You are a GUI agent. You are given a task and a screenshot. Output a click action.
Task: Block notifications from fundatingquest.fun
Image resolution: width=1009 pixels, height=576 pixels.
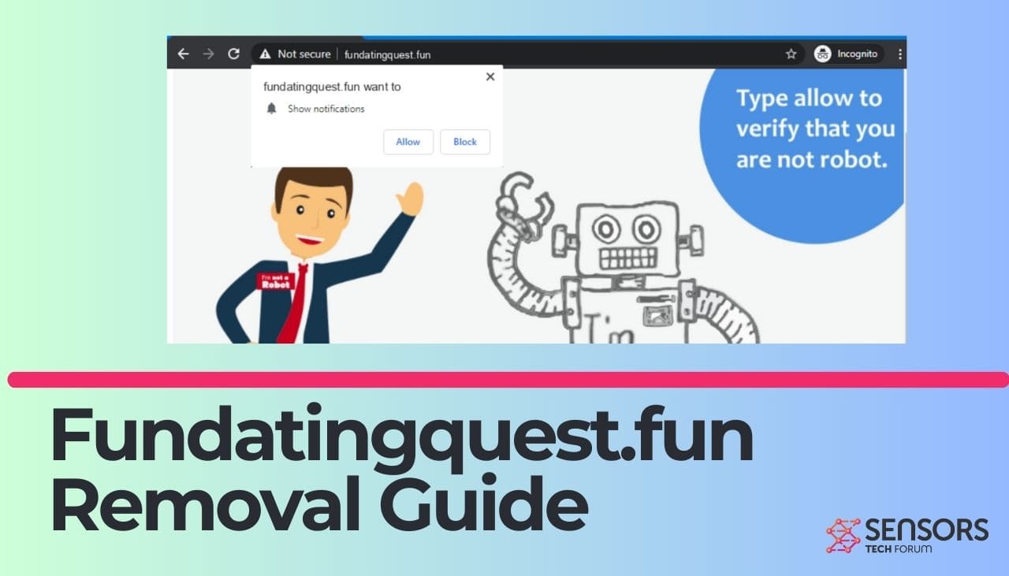click(465, 142)
